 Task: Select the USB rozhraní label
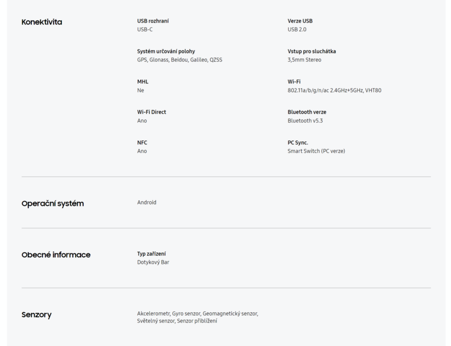pos(153,21)
